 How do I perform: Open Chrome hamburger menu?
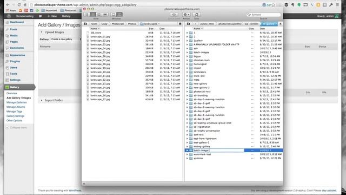(x=337, y=5)
